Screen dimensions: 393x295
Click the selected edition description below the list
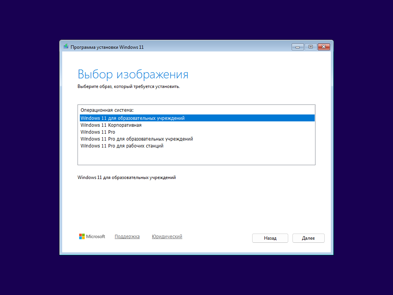click(x=127, y=177)
